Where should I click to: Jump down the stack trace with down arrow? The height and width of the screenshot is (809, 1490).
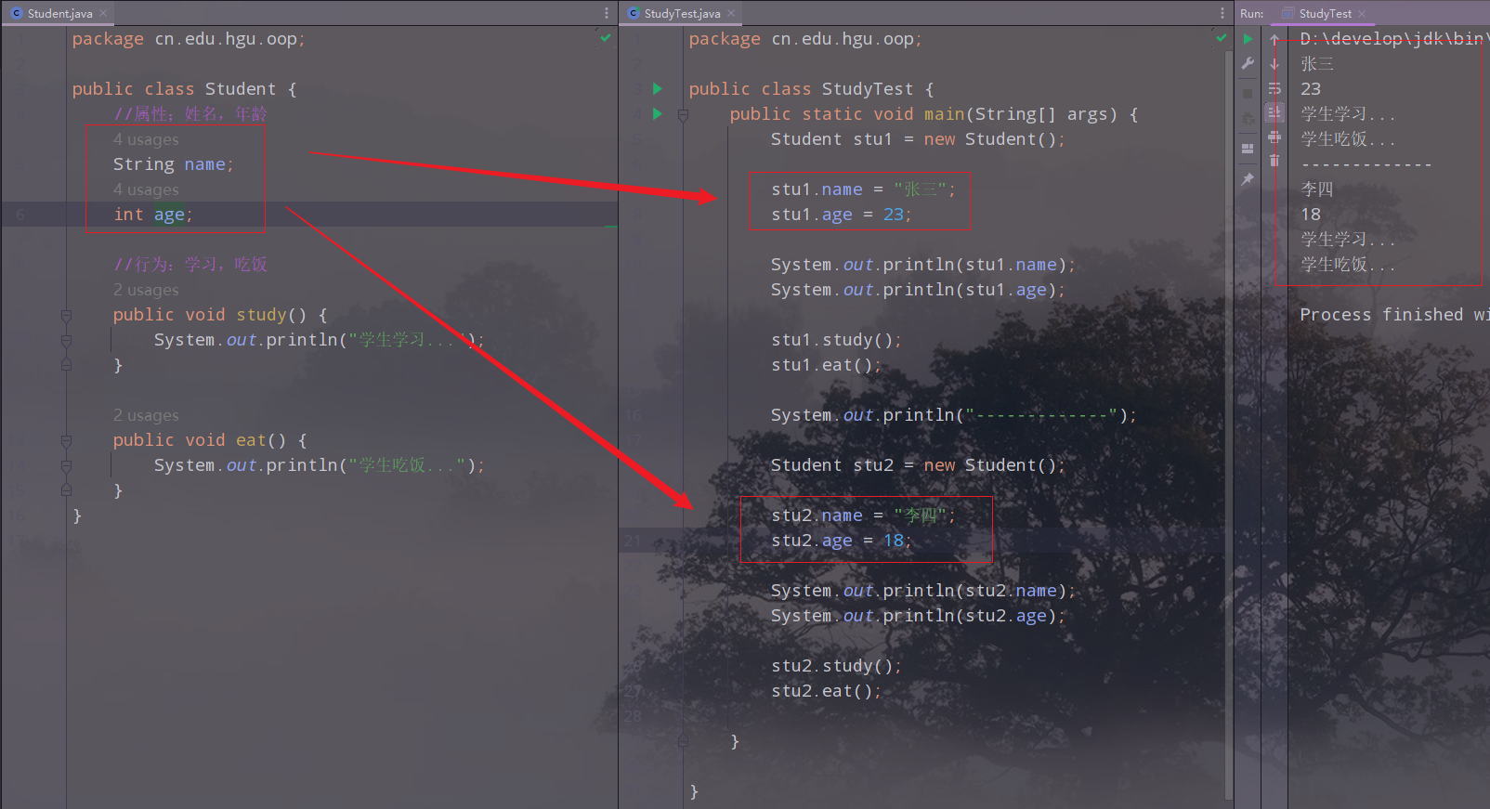click(1274, 64)
